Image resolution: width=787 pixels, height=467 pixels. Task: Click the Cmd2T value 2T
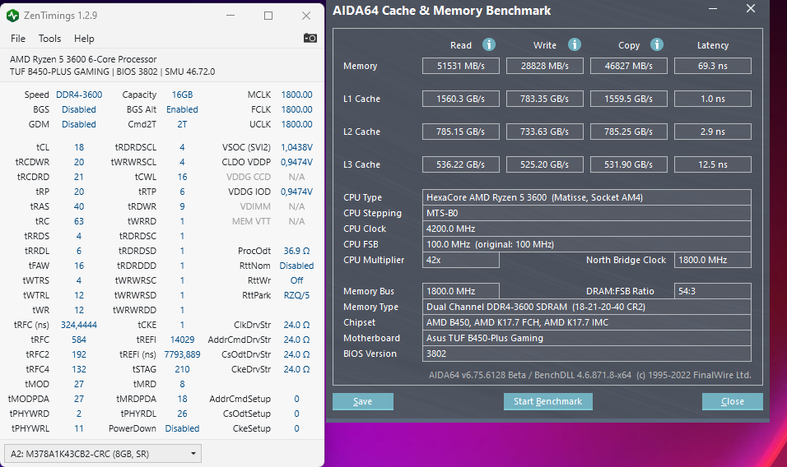click(x=182, y=124)
